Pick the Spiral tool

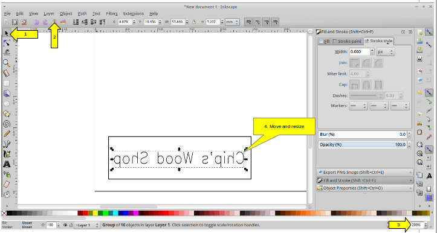(x=7, y=124)
